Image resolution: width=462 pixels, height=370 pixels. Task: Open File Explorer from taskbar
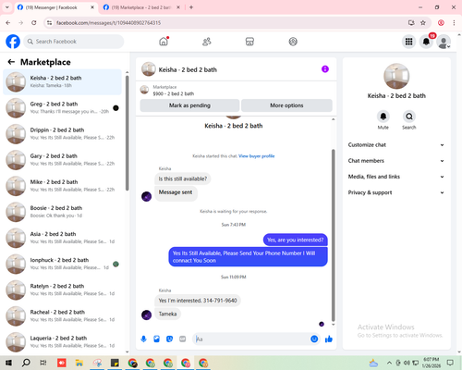point(79,363)
